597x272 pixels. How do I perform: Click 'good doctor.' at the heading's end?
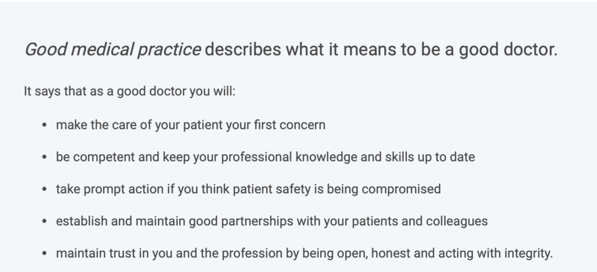508,50
